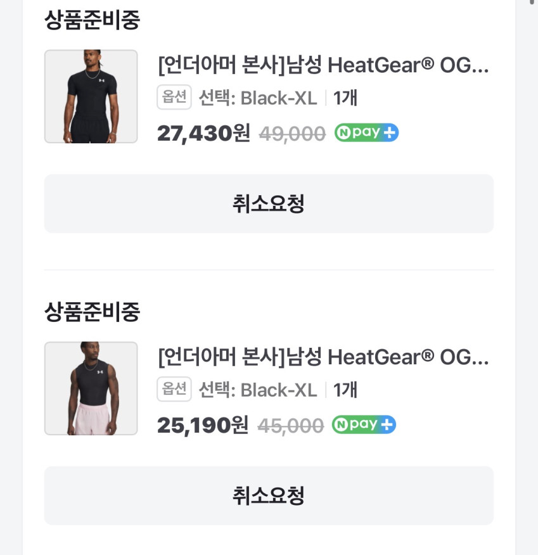Image resolution: width=538 pixels, height=555 pixels.
Task: Select the 상품준비중 status above the short-sleeve shirt
Action: [x=92, y=20]
